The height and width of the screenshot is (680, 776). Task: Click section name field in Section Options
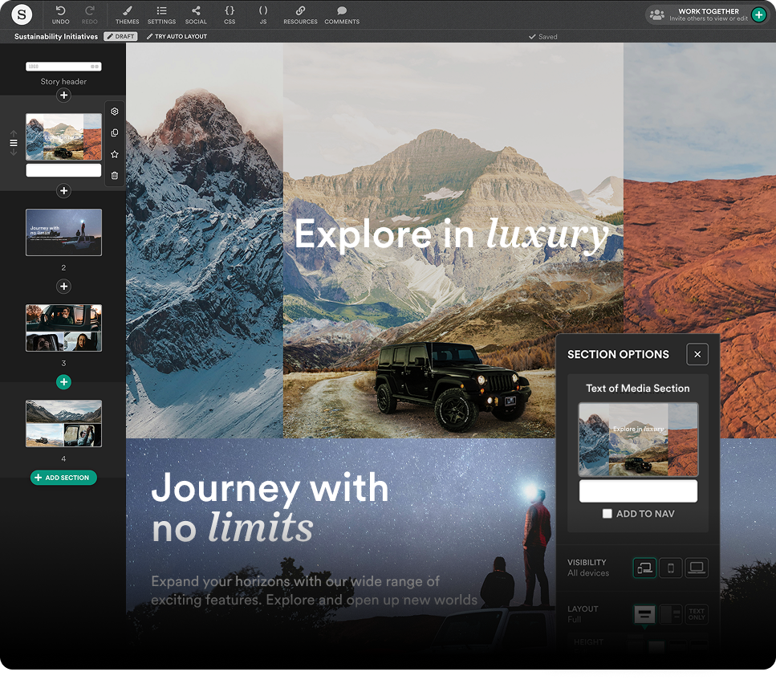click(x=638, y=491)
